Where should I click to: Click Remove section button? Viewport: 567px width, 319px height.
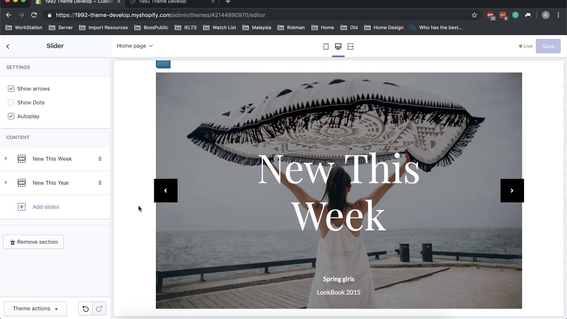click(x=34, y=242)
